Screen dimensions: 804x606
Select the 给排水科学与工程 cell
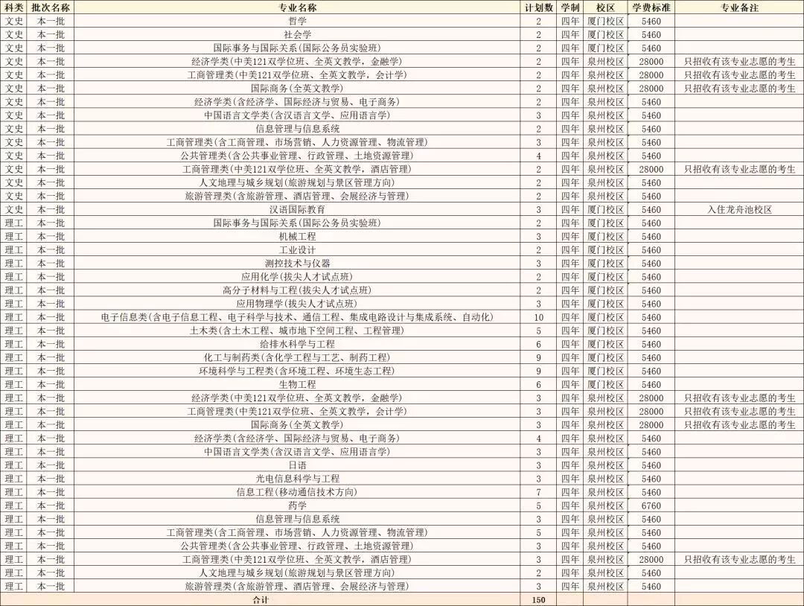click(297, 344)
